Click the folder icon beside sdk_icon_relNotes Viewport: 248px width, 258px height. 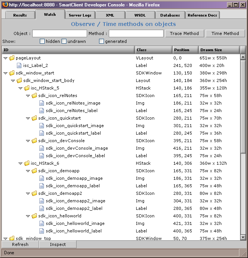34,96
